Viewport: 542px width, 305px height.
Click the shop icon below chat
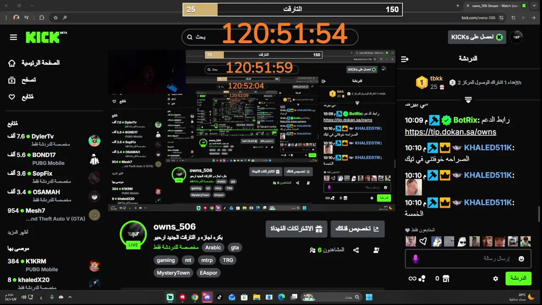pyautogui.click(x=445, y=279)
